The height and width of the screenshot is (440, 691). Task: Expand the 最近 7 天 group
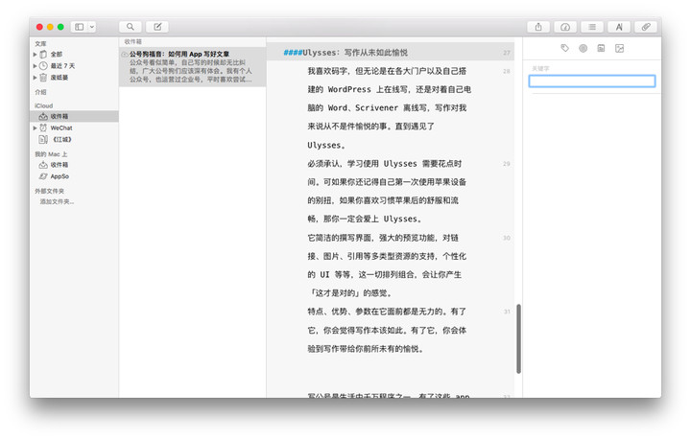tap(35, 65)
